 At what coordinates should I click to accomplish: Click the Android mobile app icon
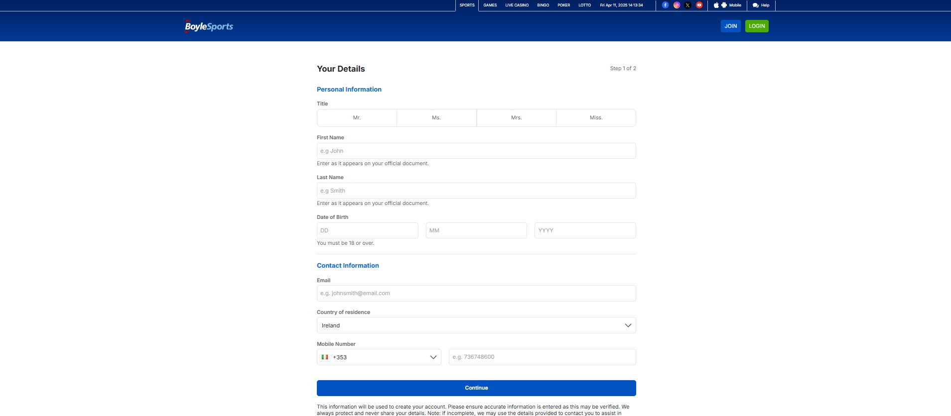click(724, 5)
